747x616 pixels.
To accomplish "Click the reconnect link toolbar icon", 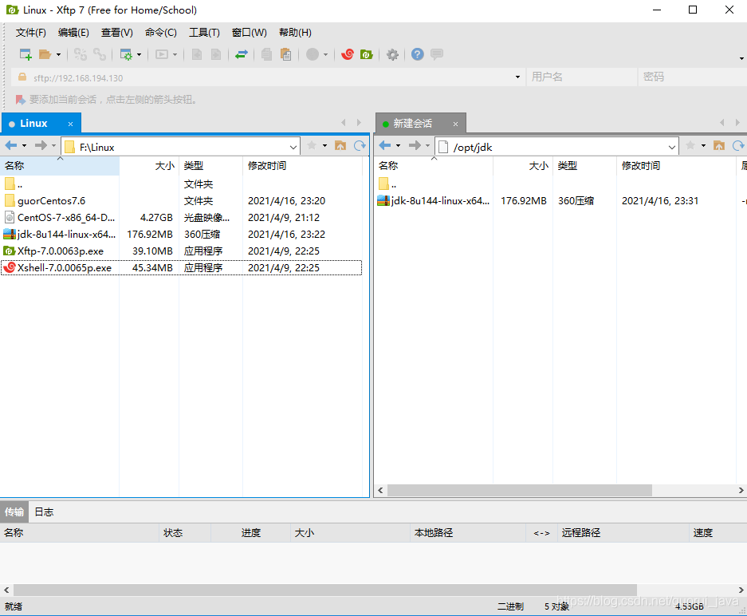I will click(100, 54).
